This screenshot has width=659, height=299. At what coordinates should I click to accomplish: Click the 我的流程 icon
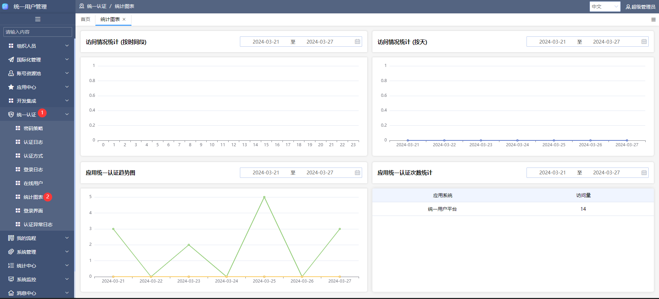11,238
